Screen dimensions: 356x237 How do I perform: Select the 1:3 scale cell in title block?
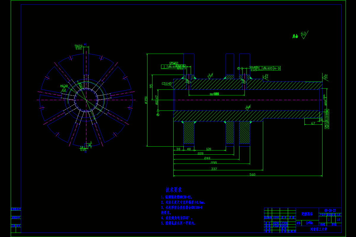[339, 220]
